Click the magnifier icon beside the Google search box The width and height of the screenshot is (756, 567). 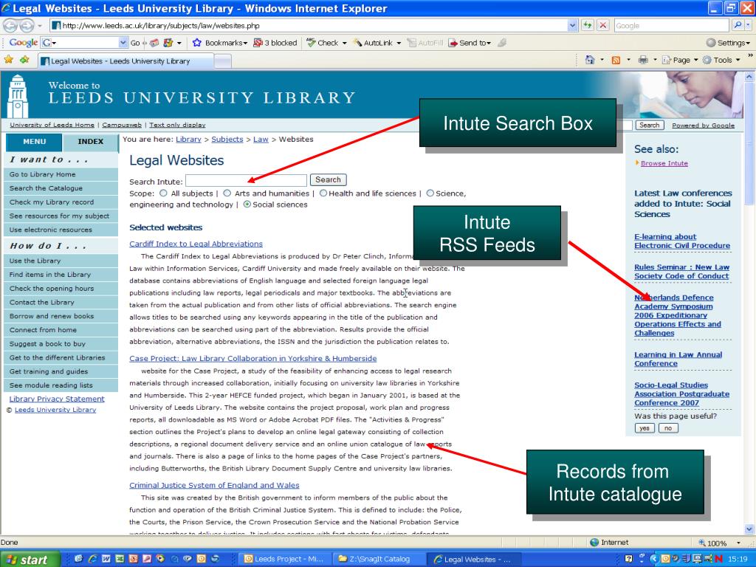[738, 25]
